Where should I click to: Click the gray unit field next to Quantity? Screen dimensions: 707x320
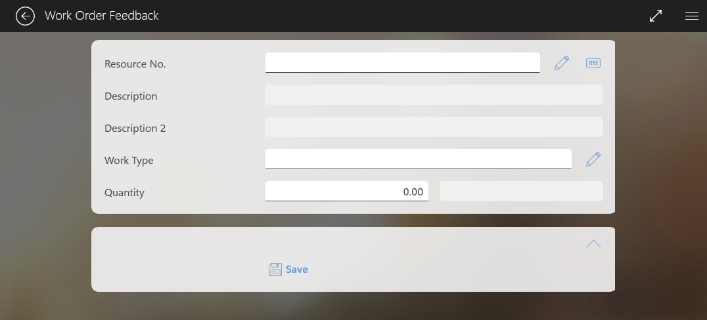click(x=522, y=191)
